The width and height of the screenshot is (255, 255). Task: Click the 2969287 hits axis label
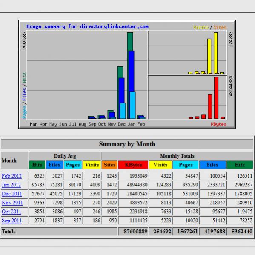[x=24, y=41]
